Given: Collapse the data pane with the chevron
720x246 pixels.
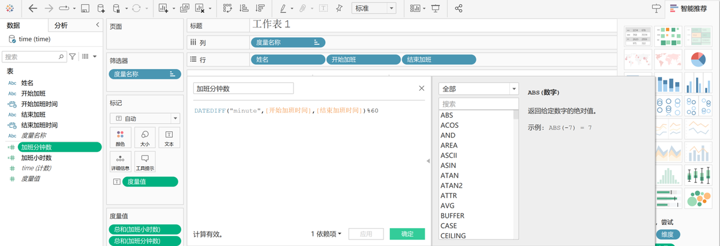Looking at the screenshot, I should pos(98,25).
